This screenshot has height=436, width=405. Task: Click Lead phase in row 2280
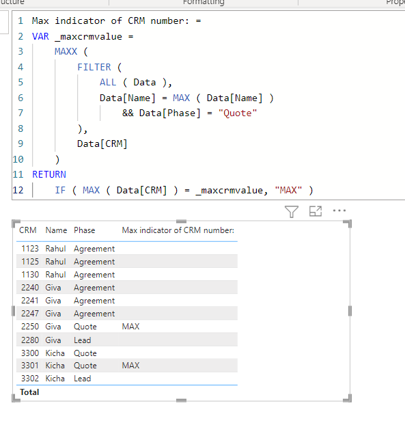pos(82,340)
